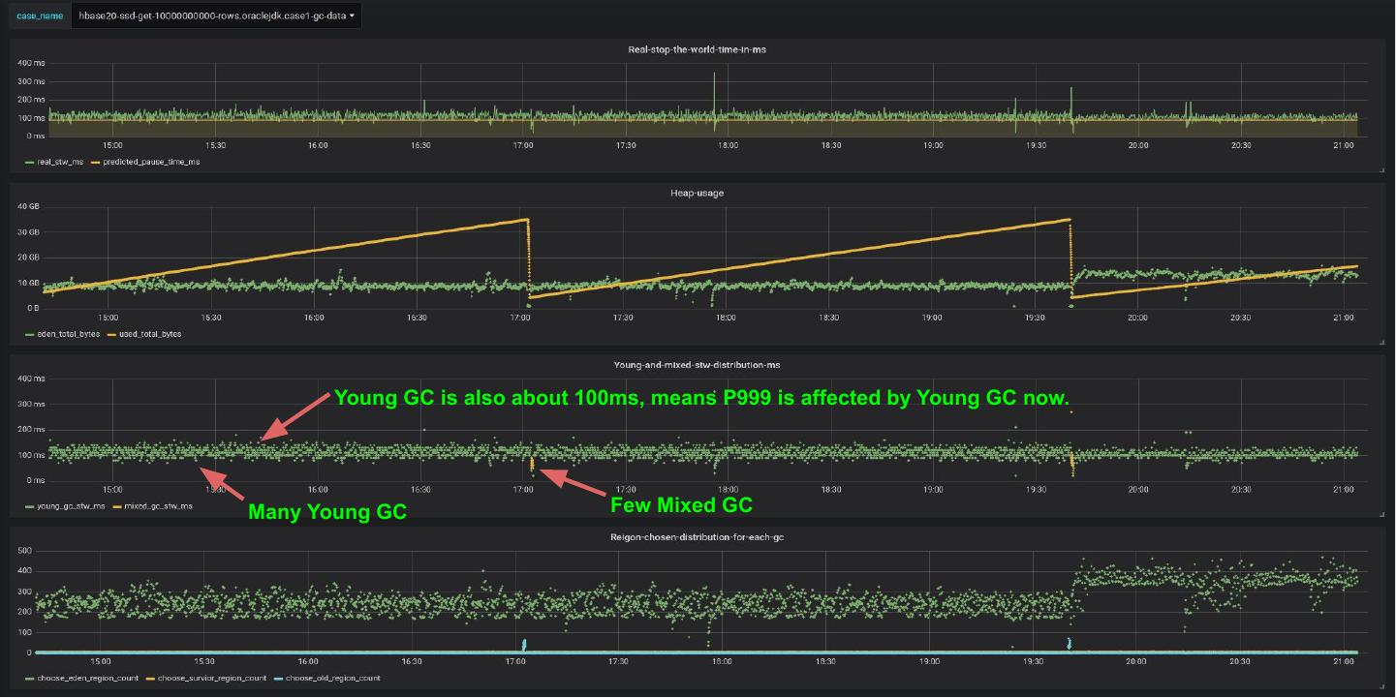Open the Reigon-chosen-distribution-for-each-gc panel title menu
1396x698 pixels.
[697, 536]
